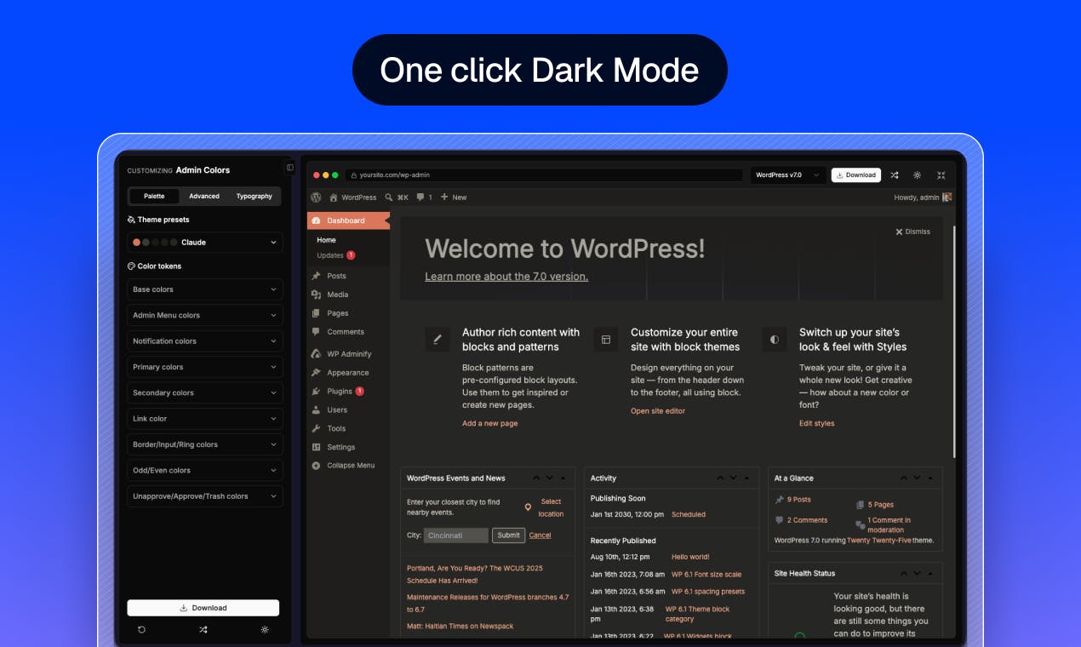This screenshot has height=647, width=1081.
Task: Switch to the Typography tab
Action: (x=255, y=196)
